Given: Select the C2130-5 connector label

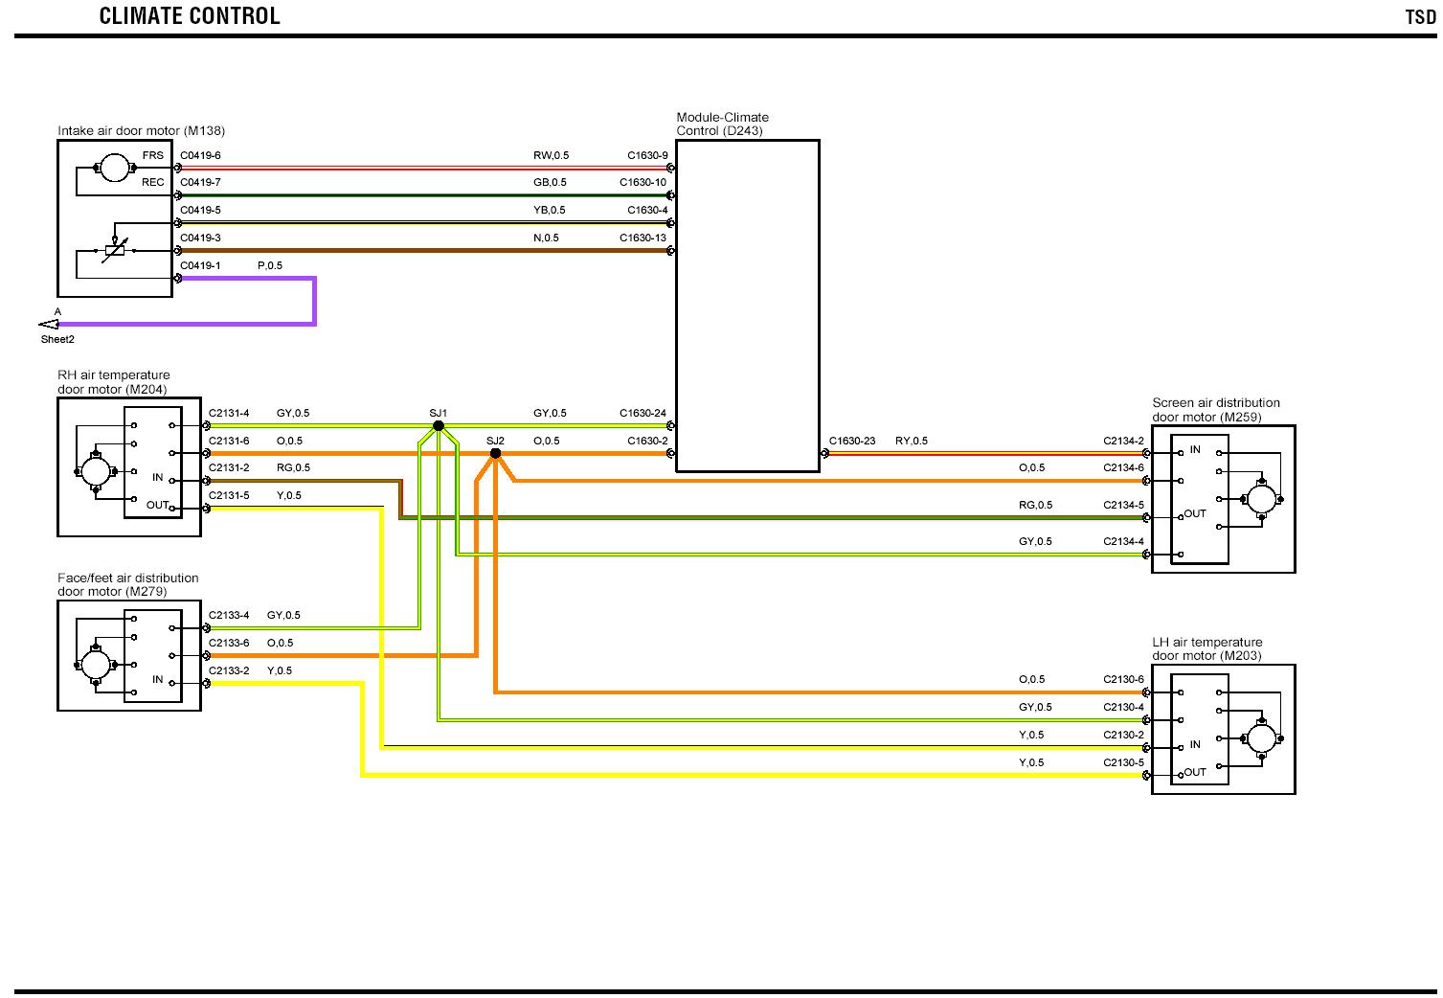Looking at the screenshot, I should (1123, 763).
